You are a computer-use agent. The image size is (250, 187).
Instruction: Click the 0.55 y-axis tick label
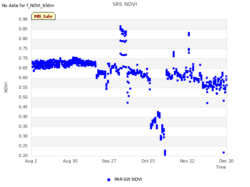tap(23, 87)
